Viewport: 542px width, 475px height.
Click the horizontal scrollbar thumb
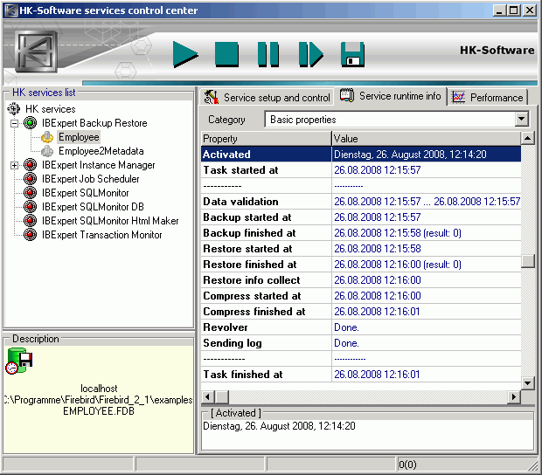pyautogui.click(x=222, y=396)
